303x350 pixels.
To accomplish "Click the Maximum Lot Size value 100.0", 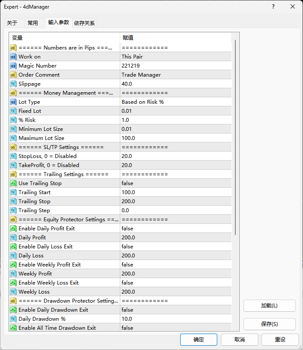I will [x=128, y=138].
